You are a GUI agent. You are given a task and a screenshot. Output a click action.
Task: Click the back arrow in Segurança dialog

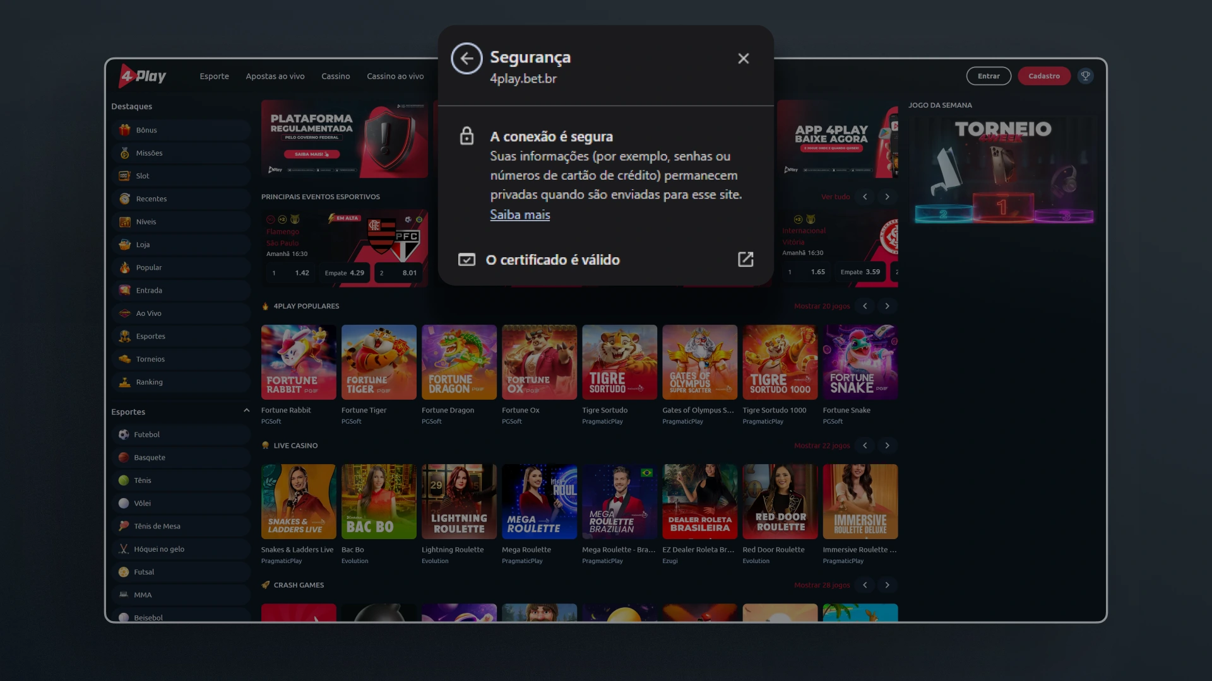click(466, 59)
